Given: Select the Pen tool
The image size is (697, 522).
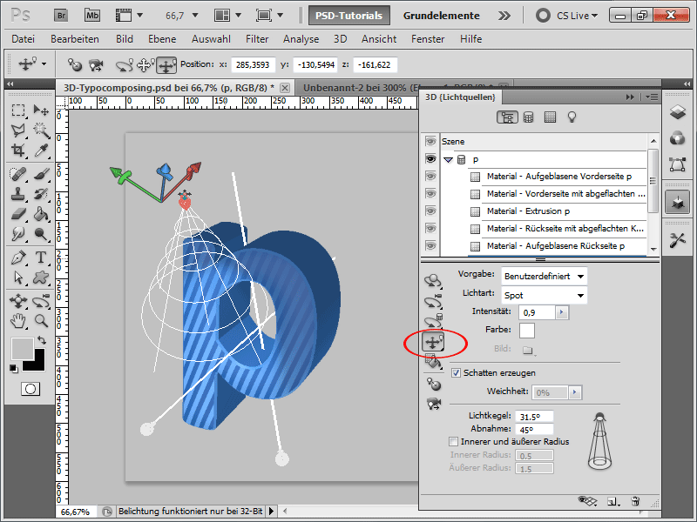Looking at the screenshot, I should pos(17,258).
